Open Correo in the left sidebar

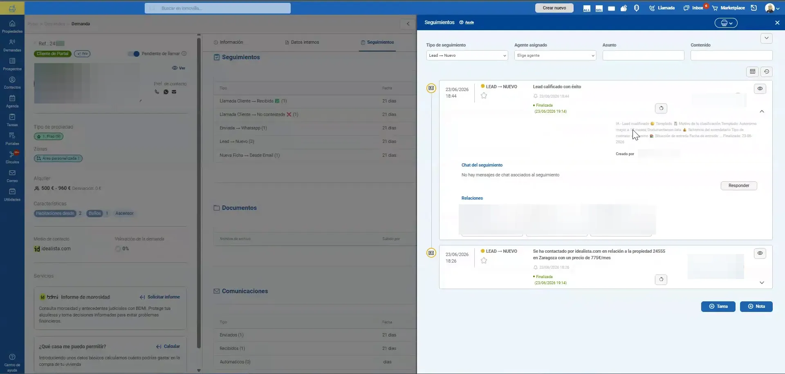coord(12,176)
